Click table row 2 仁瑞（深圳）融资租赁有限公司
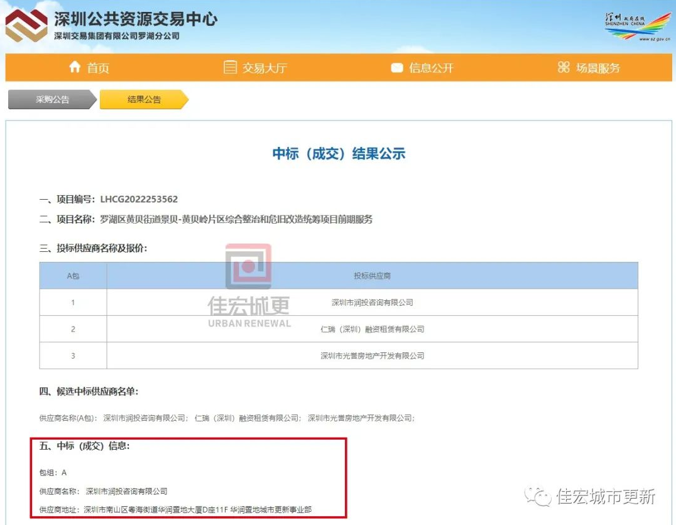676x525 pixels. point(372,329)
